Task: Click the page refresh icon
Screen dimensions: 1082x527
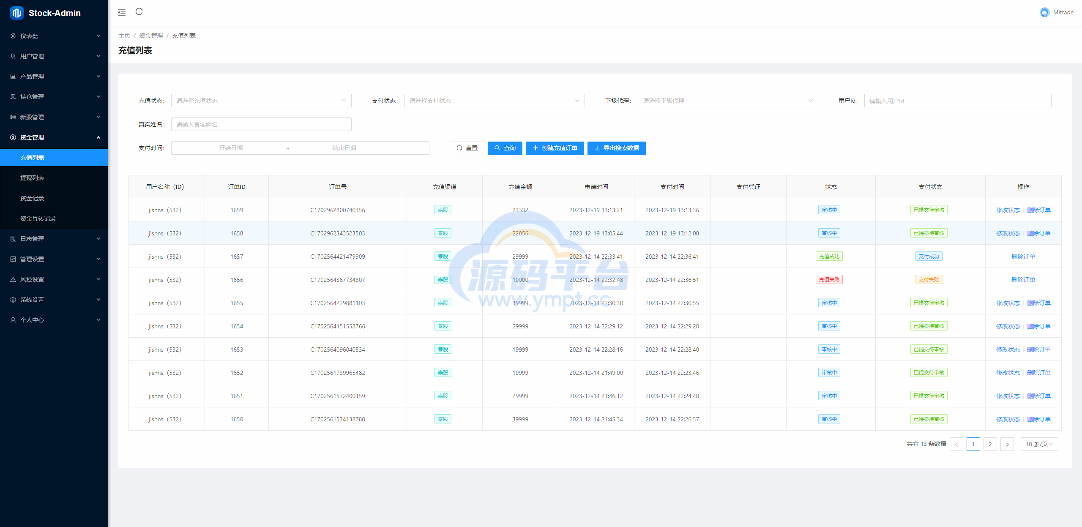Action: pos(139,12)
